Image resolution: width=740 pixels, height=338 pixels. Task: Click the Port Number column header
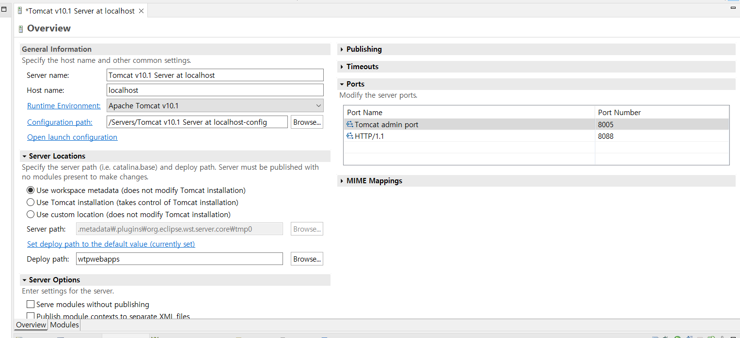click(662, 112)
